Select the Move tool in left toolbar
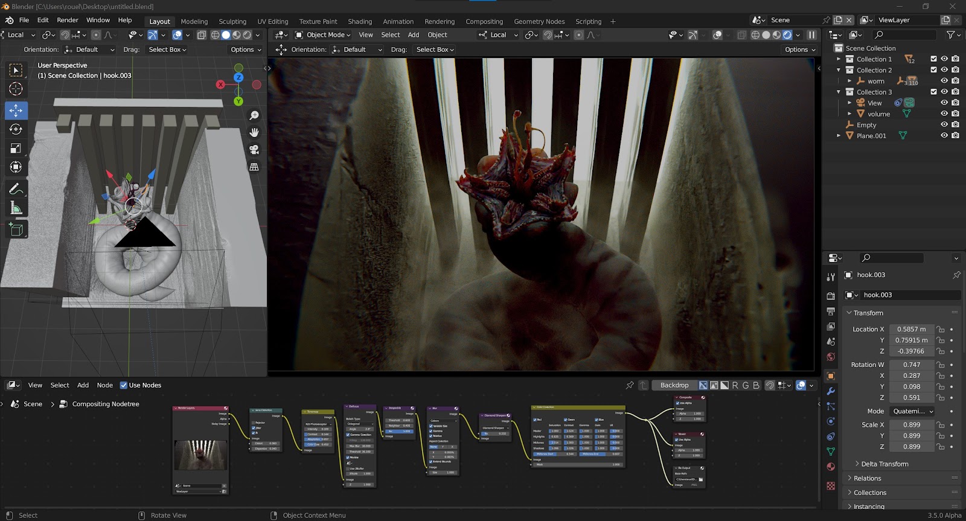The height and width of the screenshot is (521, 966). coord(16,110)
